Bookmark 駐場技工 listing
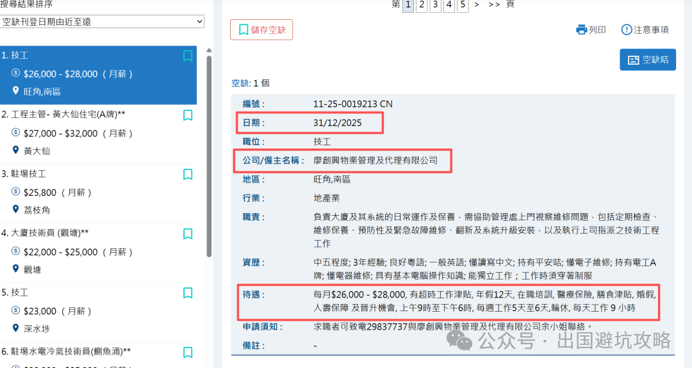The width and height of the screenshot is (692, 368). [188, 175]
